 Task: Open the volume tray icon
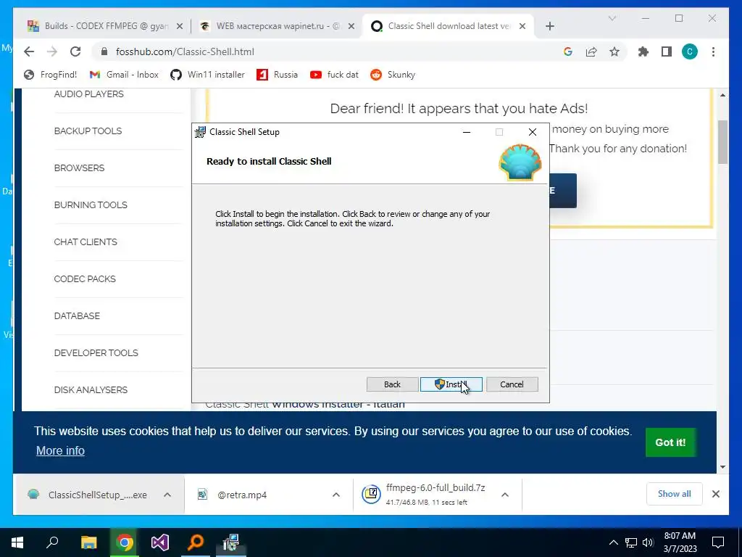coord(648,542)
